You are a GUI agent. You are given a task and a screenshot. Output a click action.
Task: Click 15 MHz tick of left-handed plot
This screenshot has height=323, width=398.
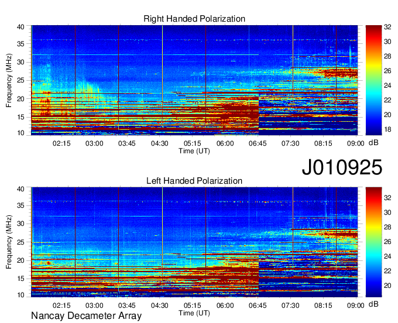coord(21,279)
